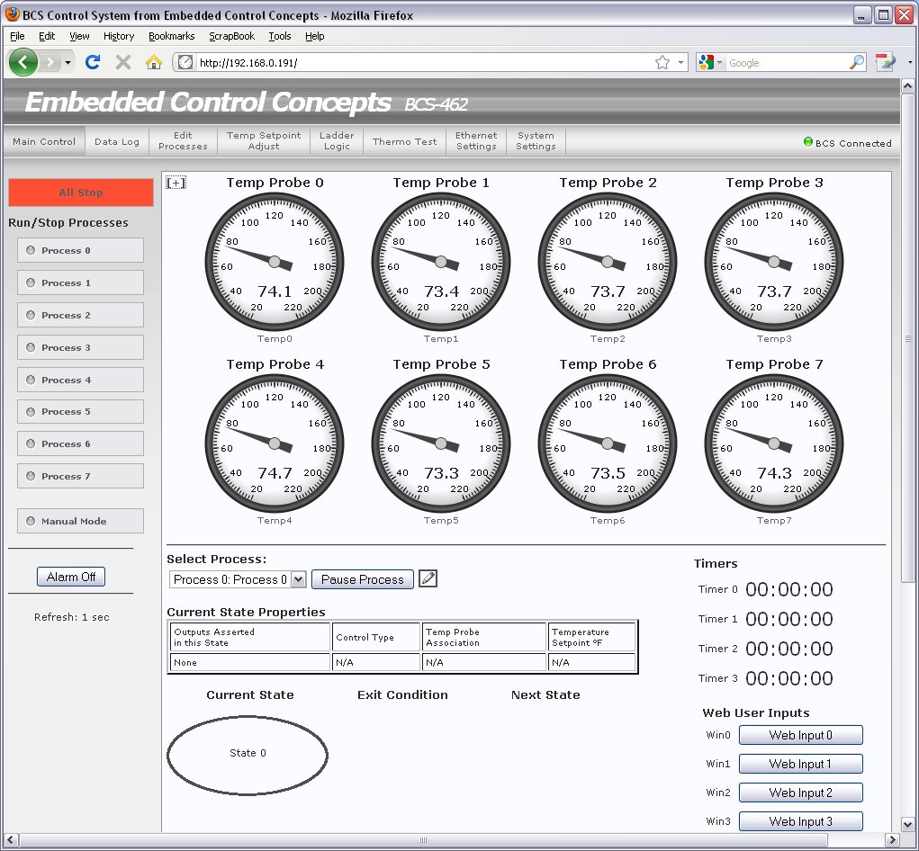
Task: Toggle Process 2 run/stop
Action: 80,315
